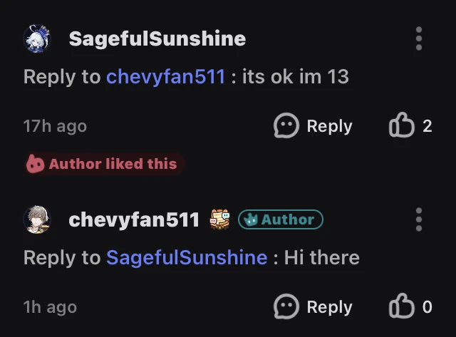Click the medal badge beside chevyfan511

pos(219,219)
